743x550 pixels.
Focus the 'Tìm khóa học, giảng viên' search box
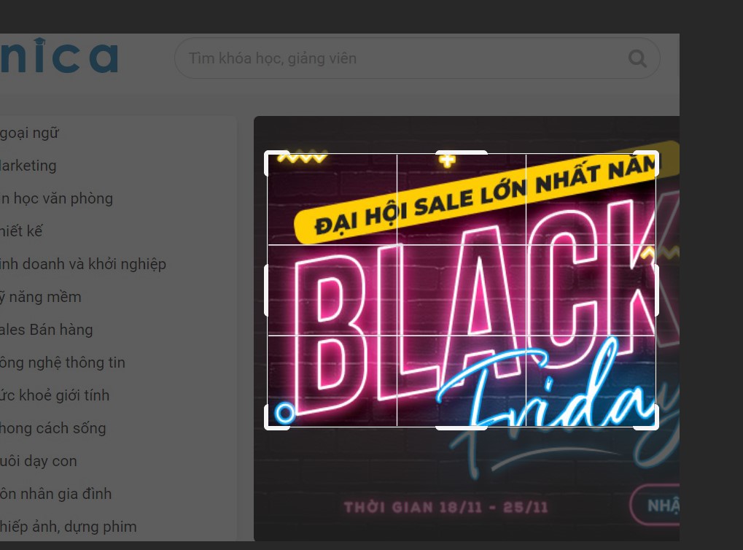[401, 58]
